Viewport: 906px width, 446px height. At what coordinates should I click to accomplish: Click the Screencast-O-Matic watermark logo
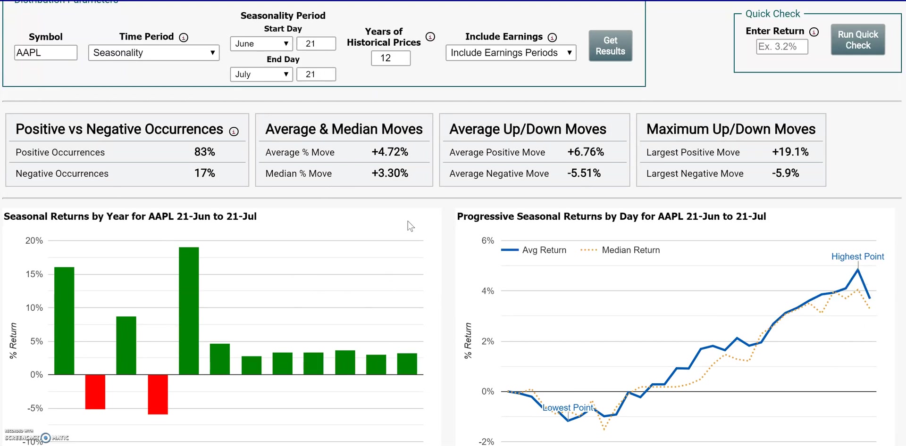(x=45, y=438)
